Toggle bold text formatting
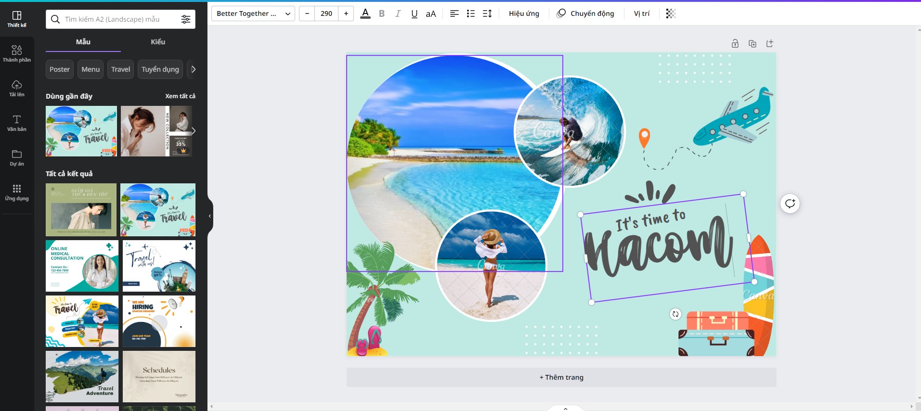Viewport: 921px width, 411px height. pos(382,13)
